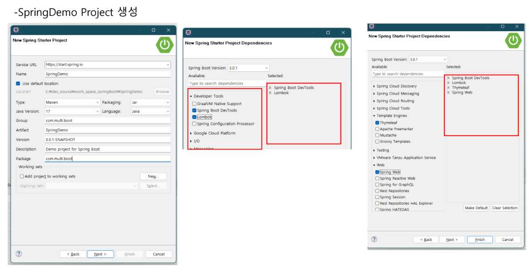The height and width of the screenshot is (267, 530).
Task: Click Group field com.multi.boot
Action: (108, 120)
